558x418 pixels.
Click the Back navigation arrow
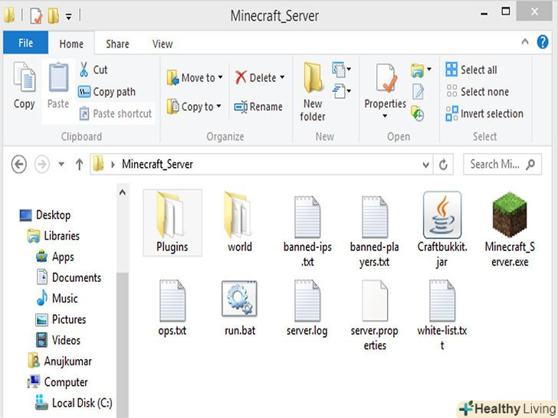point(19,164)
